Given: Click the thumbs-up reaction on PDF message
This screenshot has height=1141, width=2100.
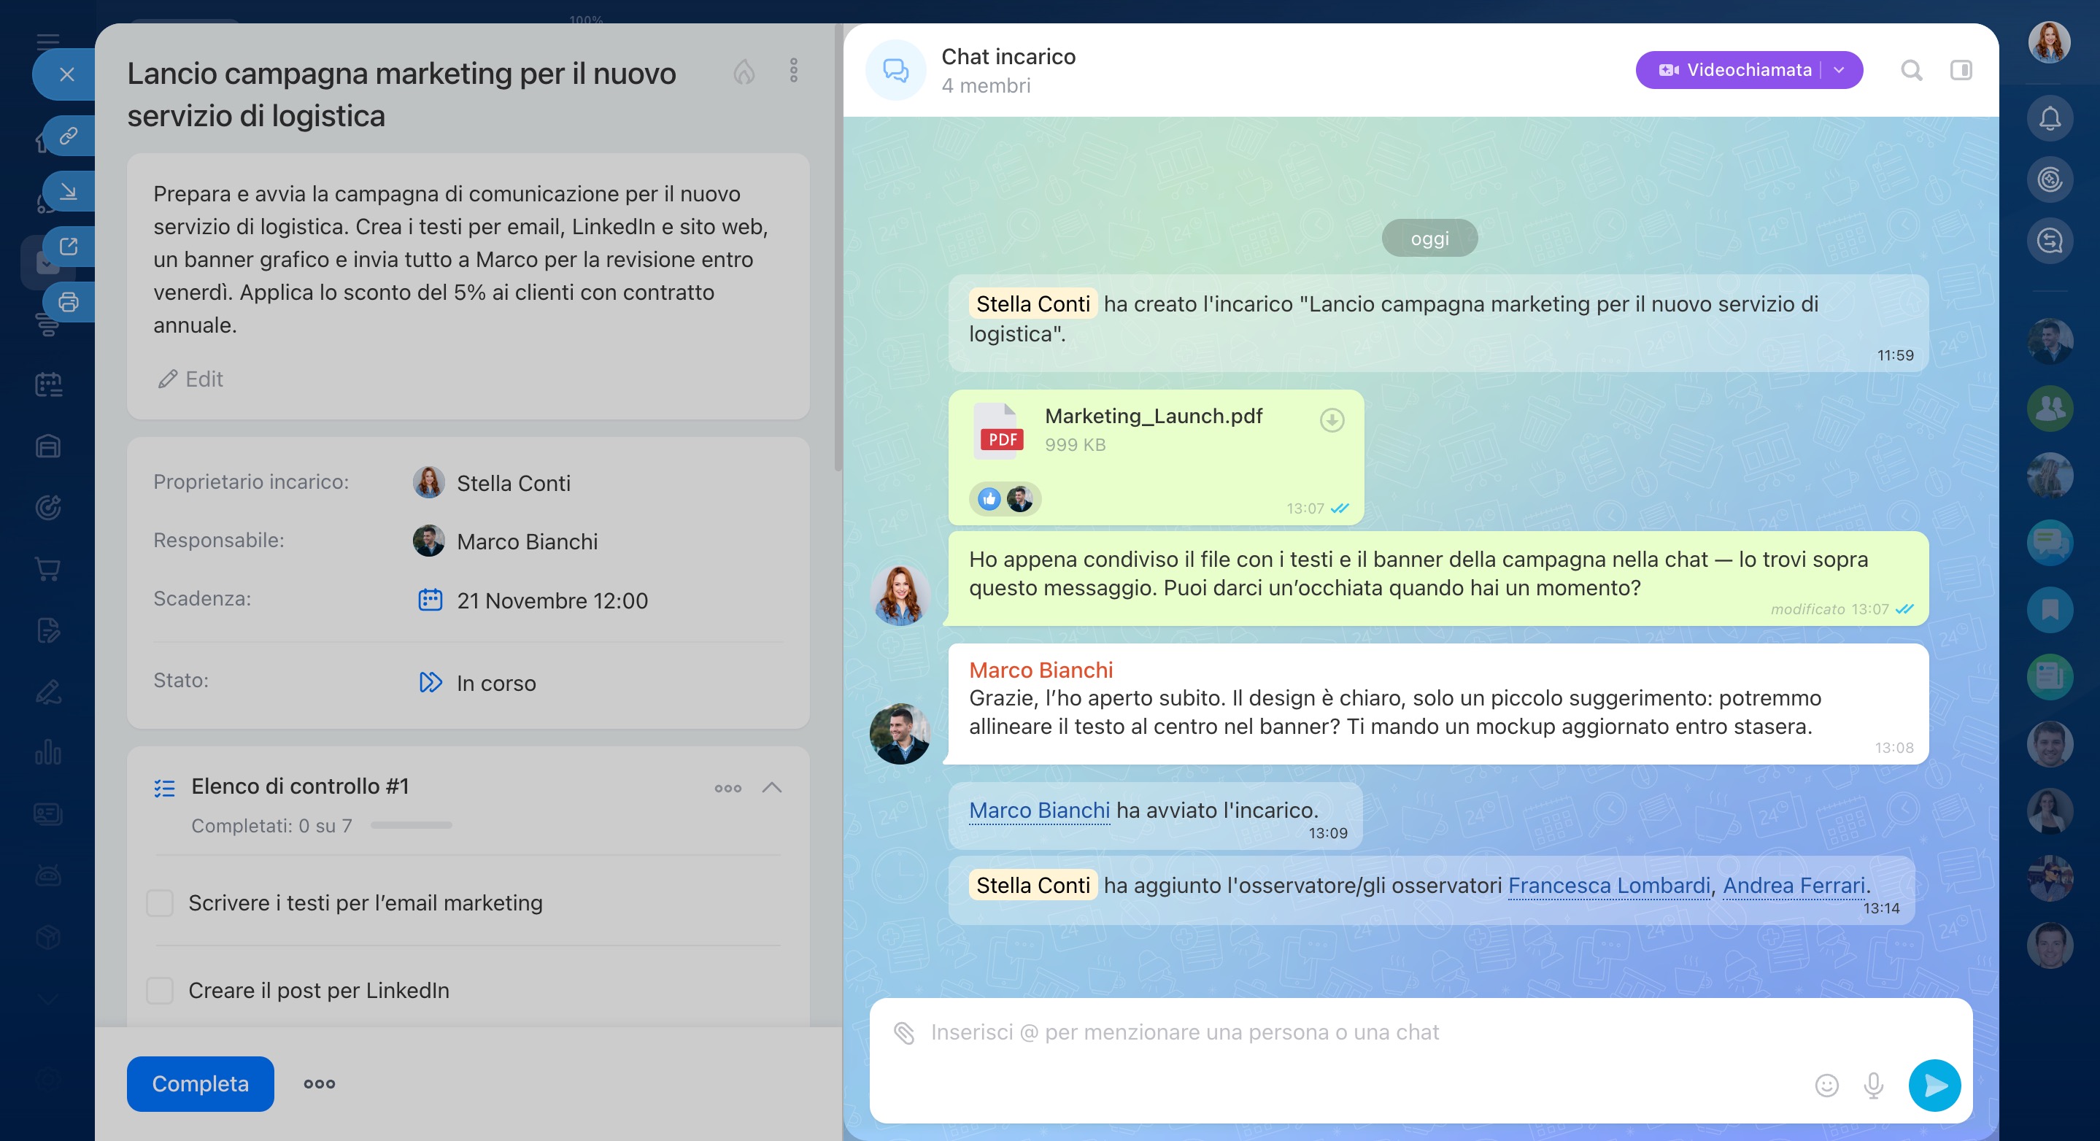Looking at the screenshot, I should 989,499.
